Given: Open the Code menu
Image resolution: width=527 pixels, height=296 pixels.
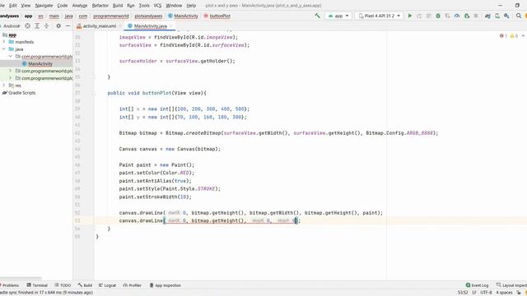Looking at the screenshot, I should [x=63, y=6].
